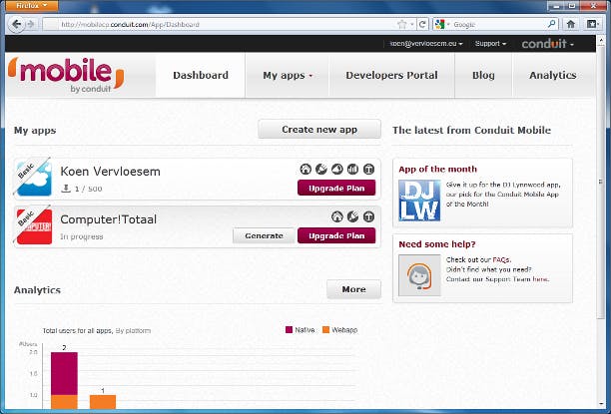Image resolution: width=611 pixels, height=414 pixels.
Task: Open the Analytics navigation tab
Action: 552,75
